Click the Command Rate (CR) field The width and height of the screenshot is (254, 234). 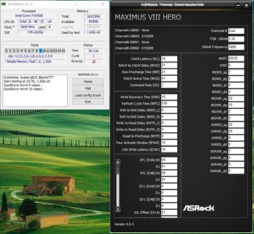169,85
